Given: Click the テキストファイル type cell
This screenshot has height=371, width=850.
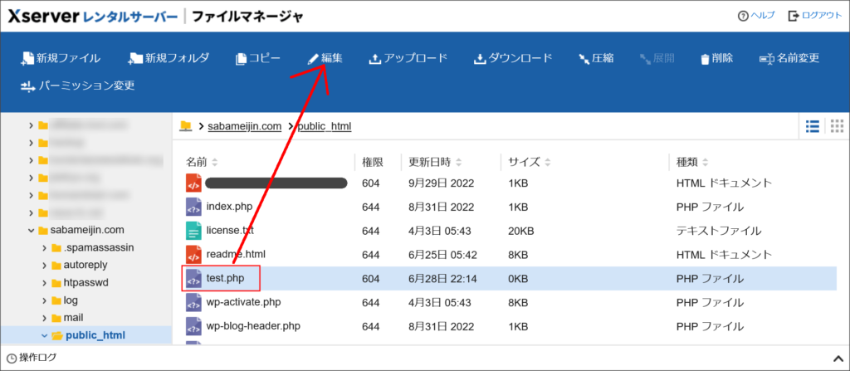Looking at the screenshot, I should 718,231.
